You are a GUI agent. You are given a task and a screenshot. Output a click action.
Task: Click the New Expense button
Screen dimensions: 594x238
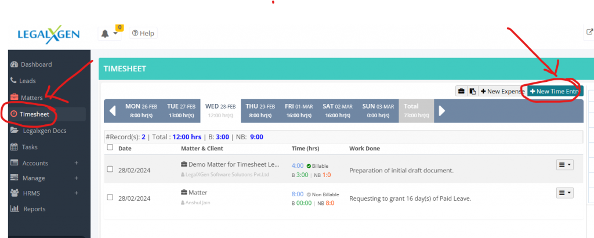pyautogui.click(x=502, y=91)
